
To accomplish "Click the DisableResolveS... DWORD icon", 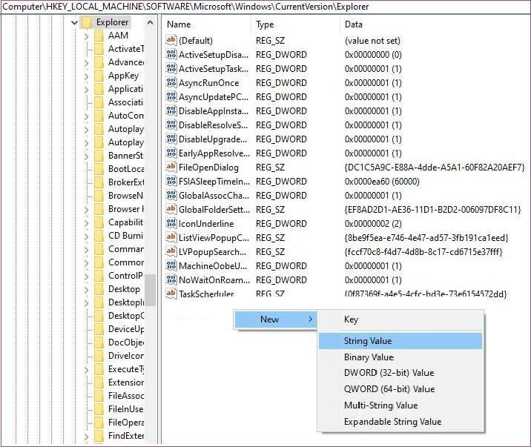I will click(x=171, y=125).
